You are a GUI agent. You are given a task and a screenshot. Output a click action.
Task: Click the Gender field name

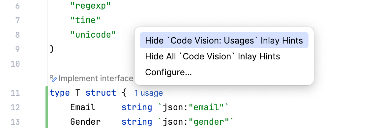pyautogui.click(x=85, y=122)
